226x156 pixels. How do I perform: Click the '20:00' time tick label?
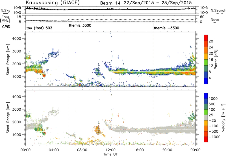pos(167,150)
